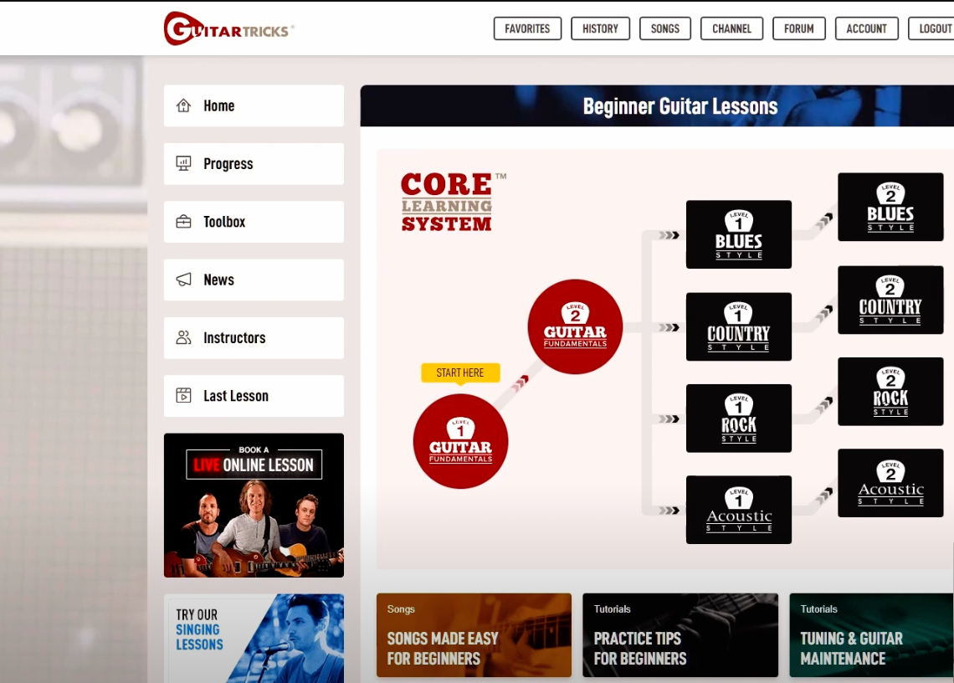Open Level 2 Country Style tile

[x=890, y=300]
